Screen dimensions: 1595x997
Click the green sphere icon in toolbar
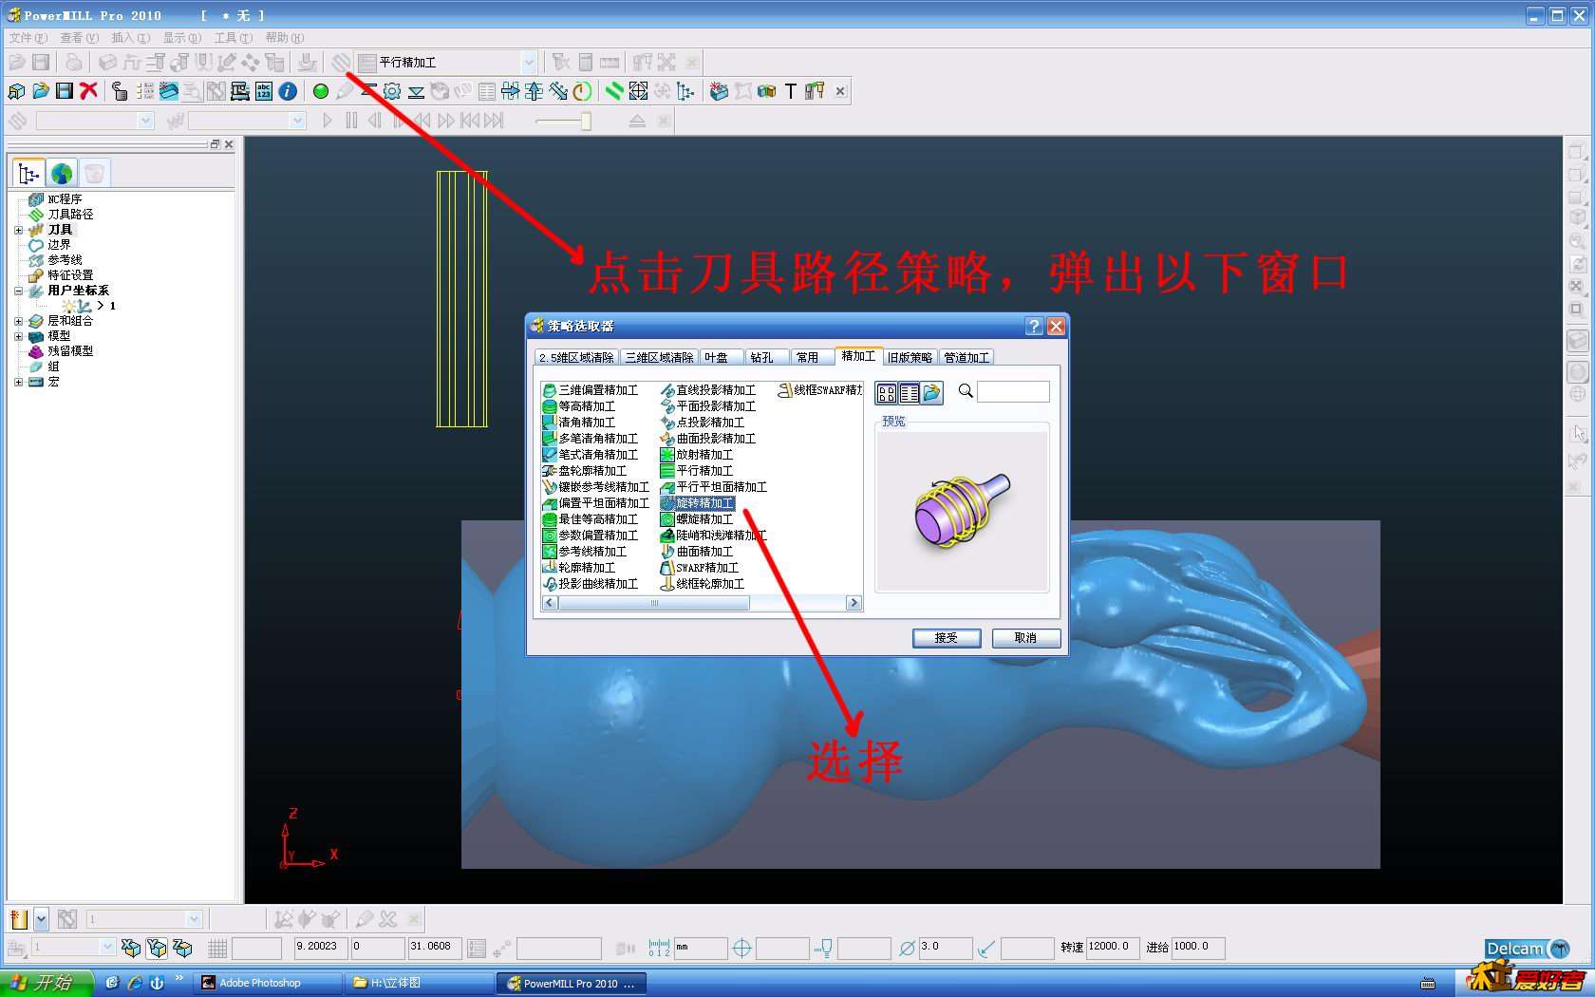tap(321, 91)
